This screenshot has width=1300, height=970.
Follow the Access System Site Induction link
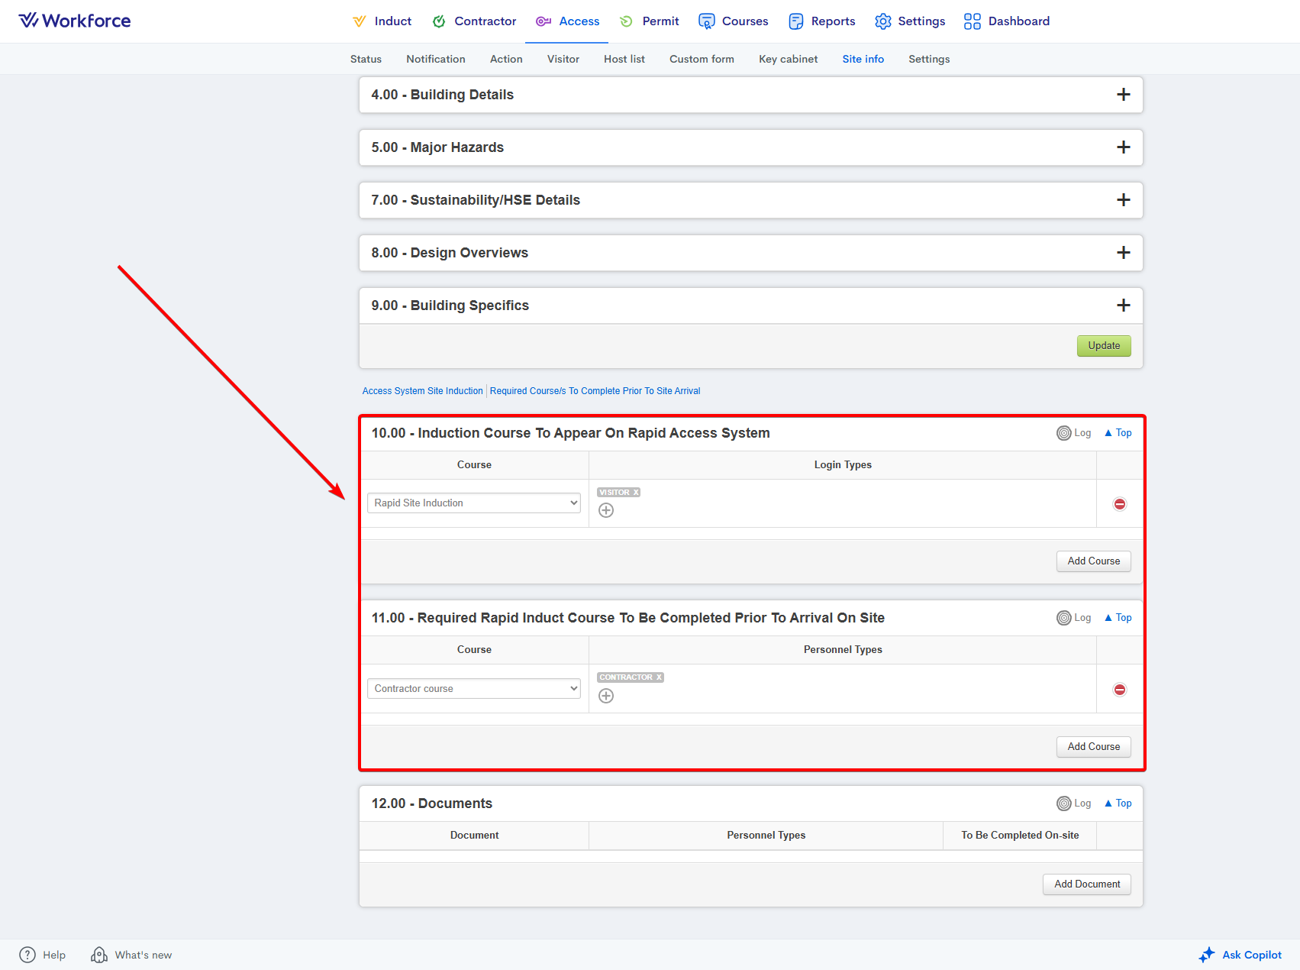422,391
